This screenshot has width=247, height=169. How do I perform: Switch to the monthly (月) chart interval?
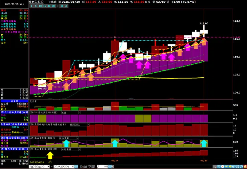(66, 6)
